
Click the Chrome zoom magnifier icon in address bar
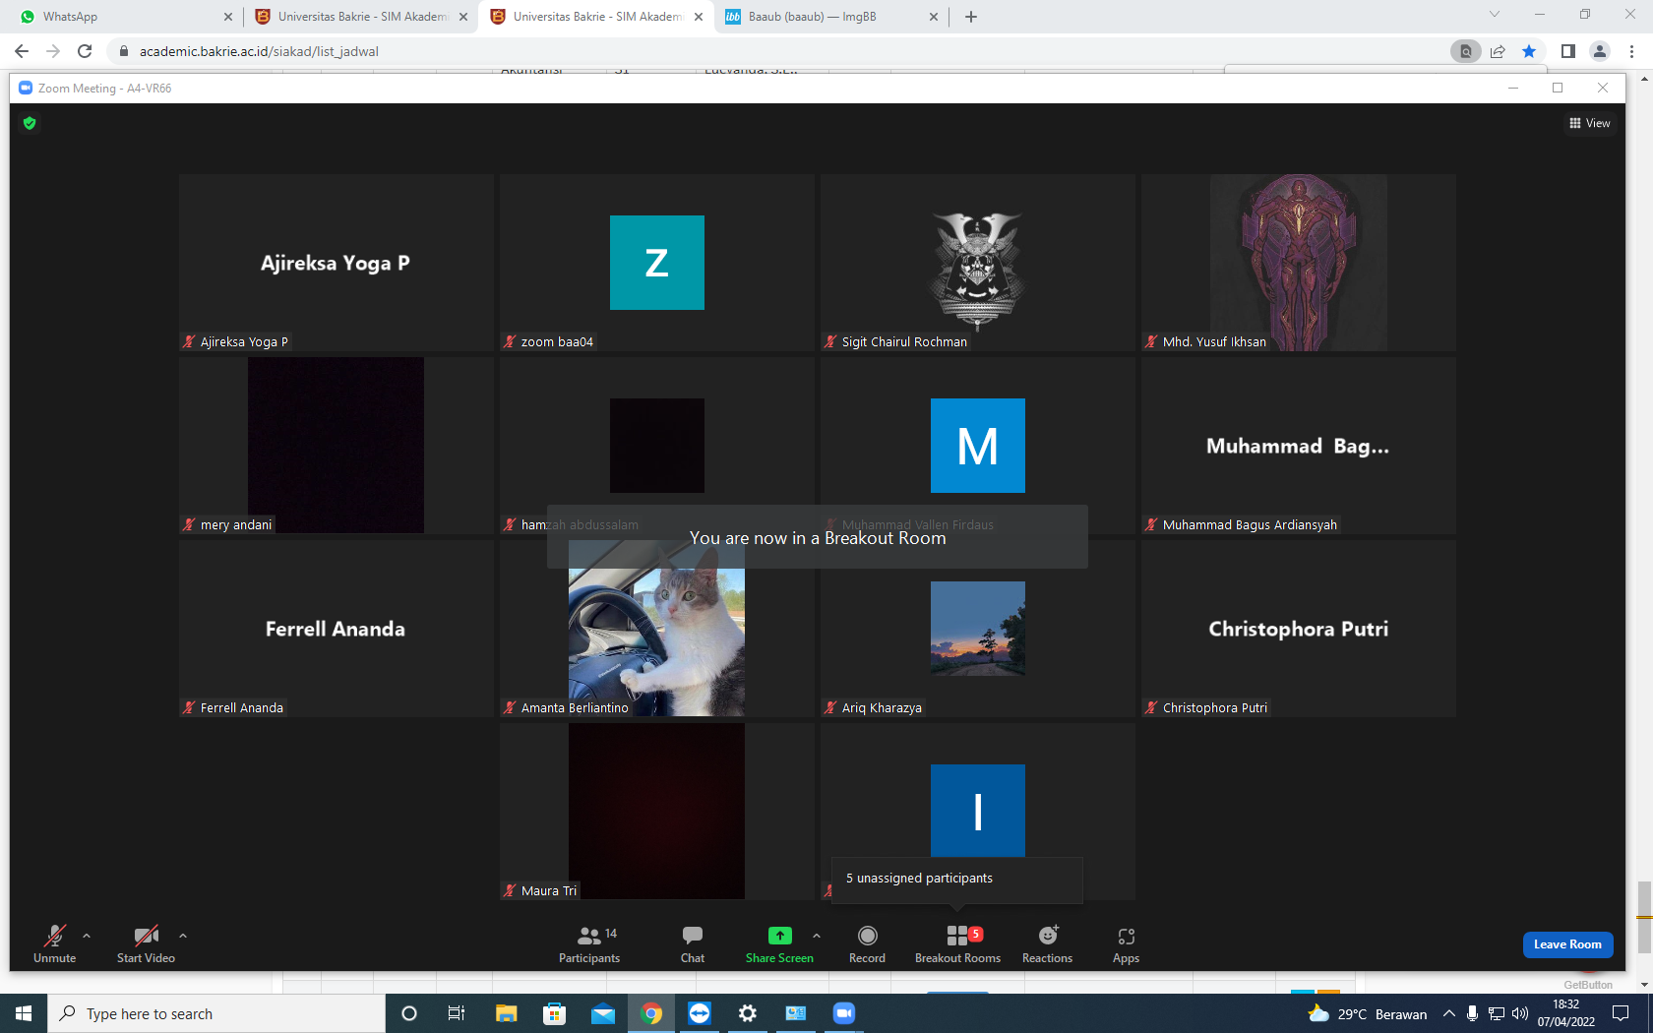pyautogui.click(x=1466, y=51)
